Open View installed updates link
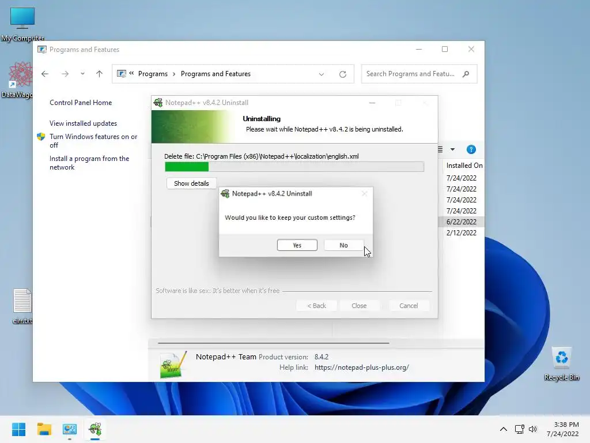The image size is (590, 443). pyautogui.click(x=83, y=123)
